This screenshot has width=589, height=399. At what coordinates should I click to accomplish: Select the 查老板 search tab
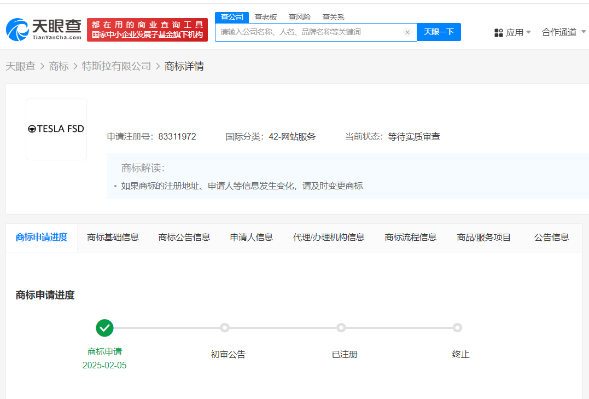tap(266, 17)
